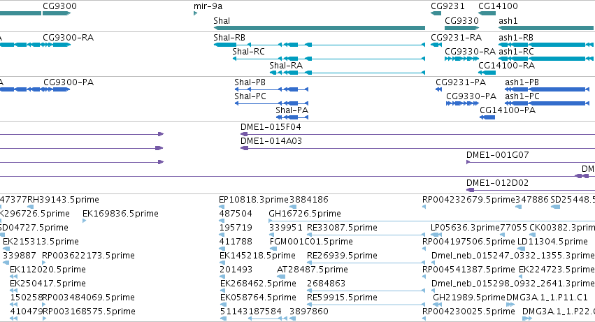Select the Shal gene bar

pos(319,28)
